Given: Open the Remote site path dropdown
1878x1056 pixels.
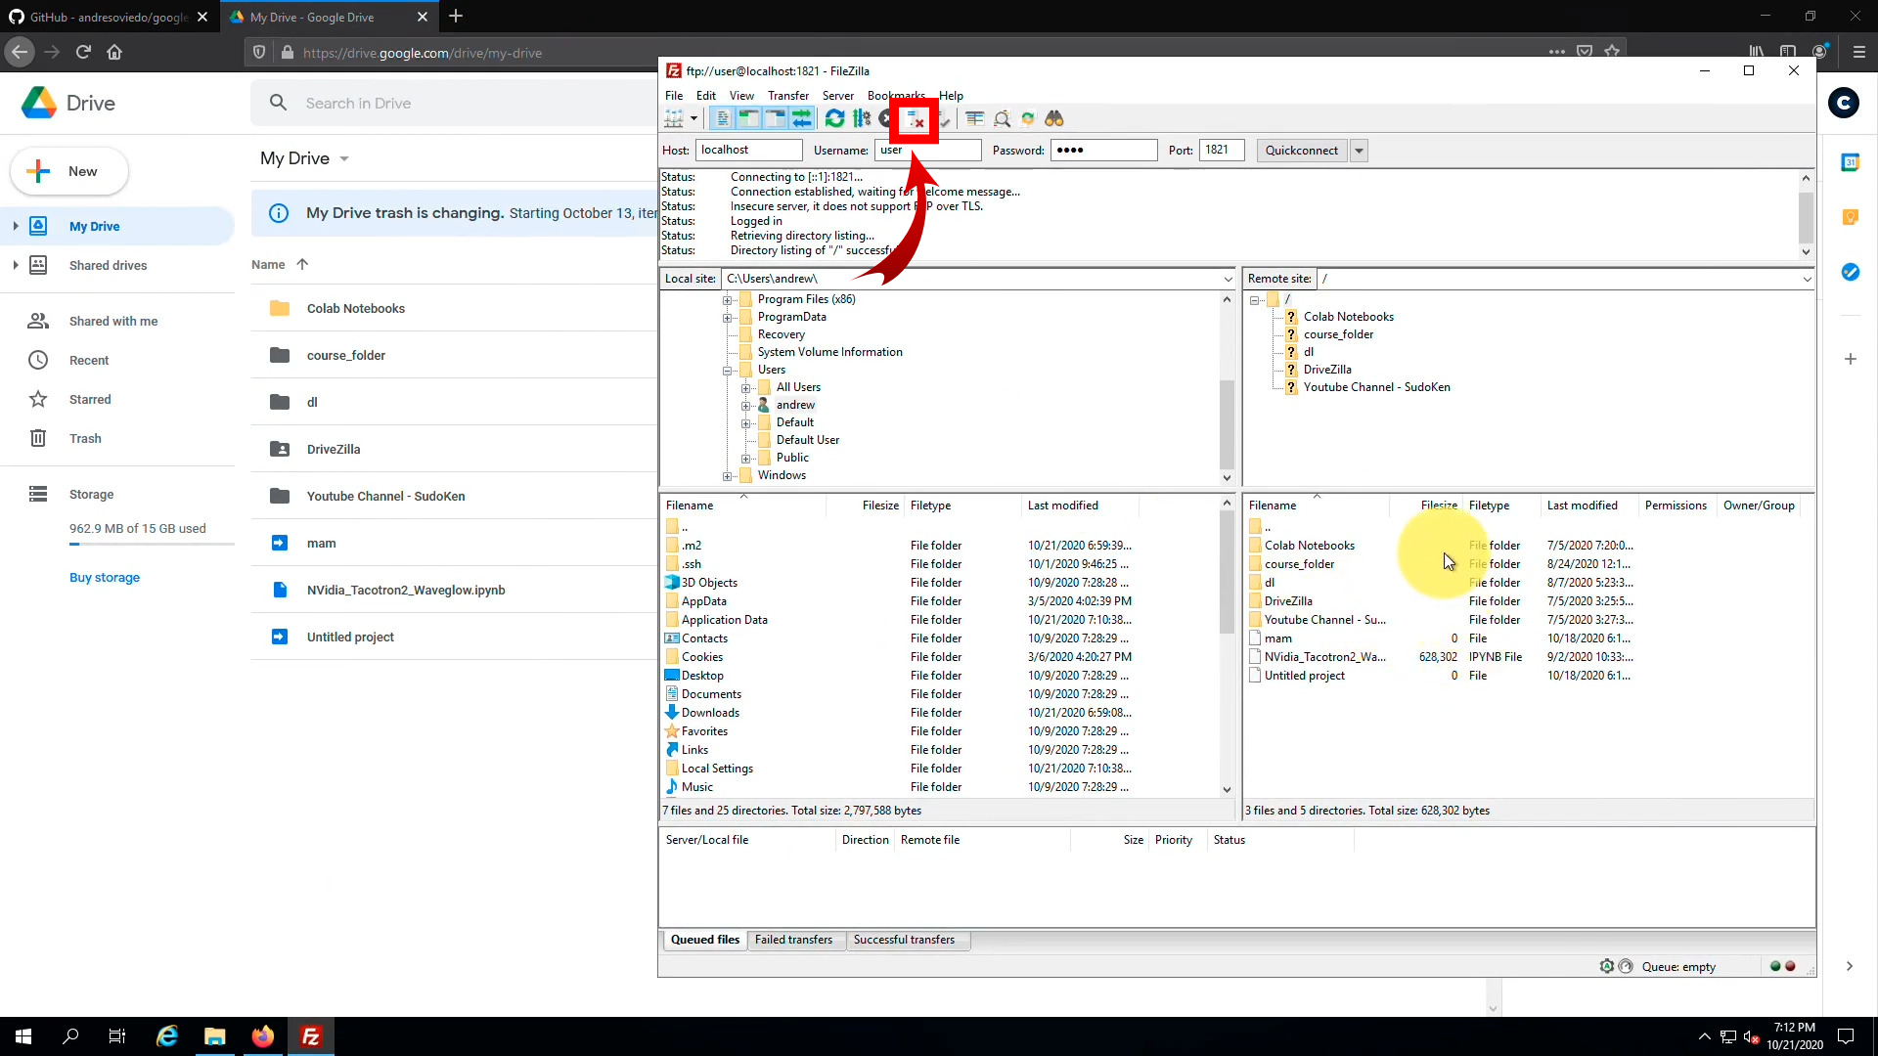Looking at the screenshot, I should 1807,280.
